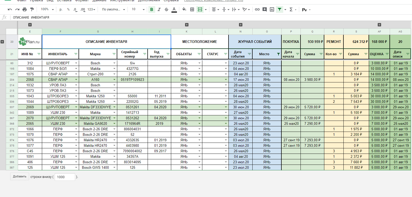Open filter views dropdown arrow

(285, 10)
